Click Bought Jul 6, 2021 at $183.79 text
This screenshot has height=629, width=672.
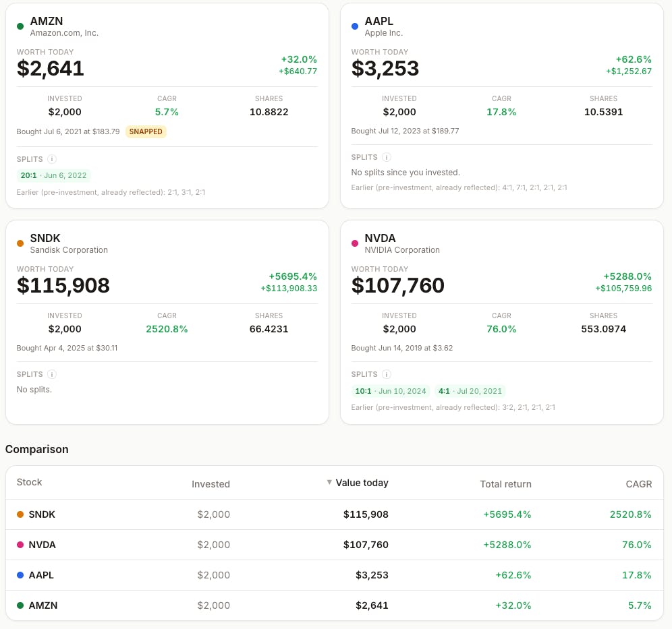click(x=68, y=131)
